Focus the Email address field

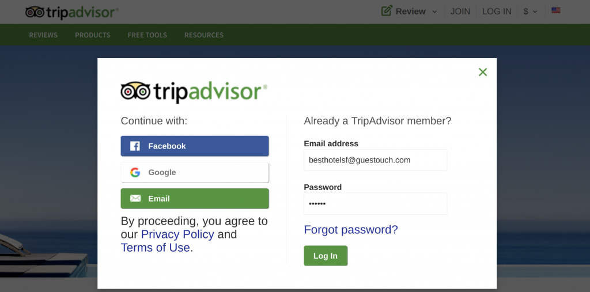(376, 160)
